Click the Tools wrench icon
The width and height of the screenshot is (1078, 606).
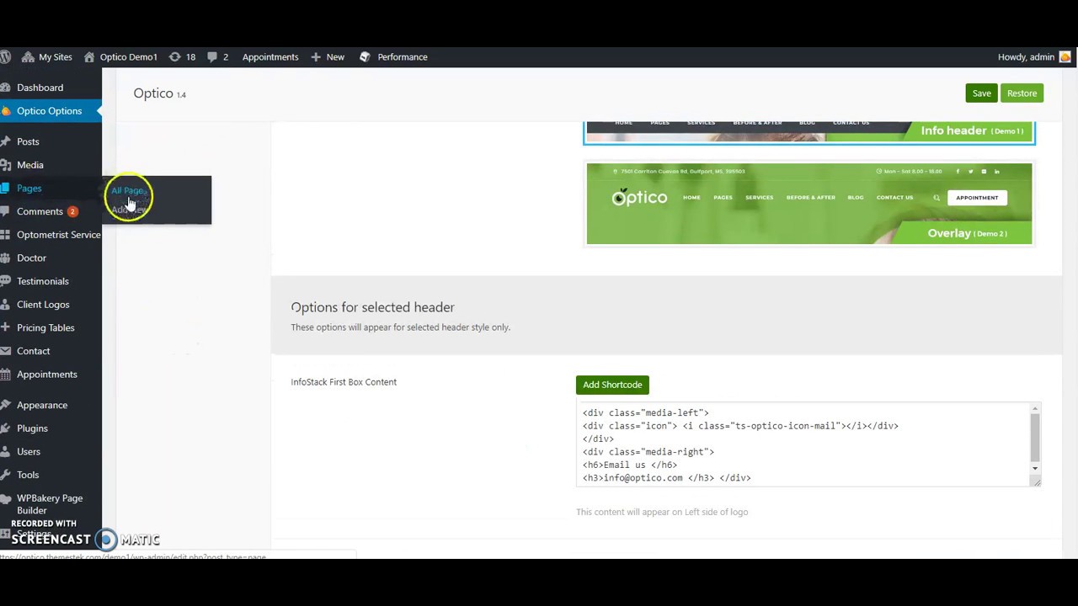4,475
